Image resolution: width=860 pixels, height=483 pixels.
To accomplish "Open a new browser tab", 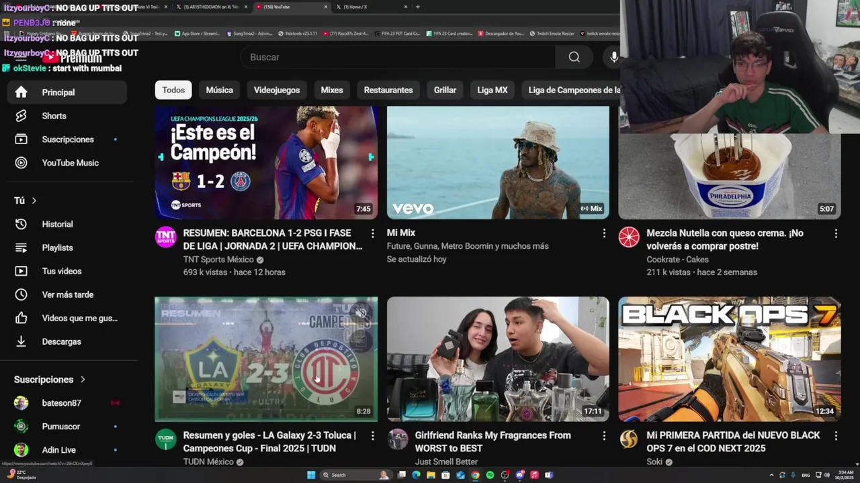I will tap(418, 7).
